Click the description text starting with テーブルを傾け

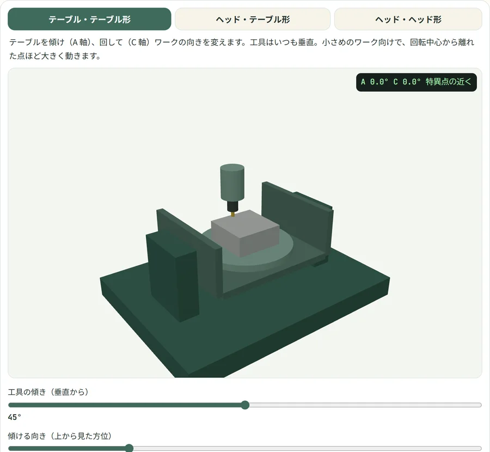pyautogui.click(x=241, y=49)
